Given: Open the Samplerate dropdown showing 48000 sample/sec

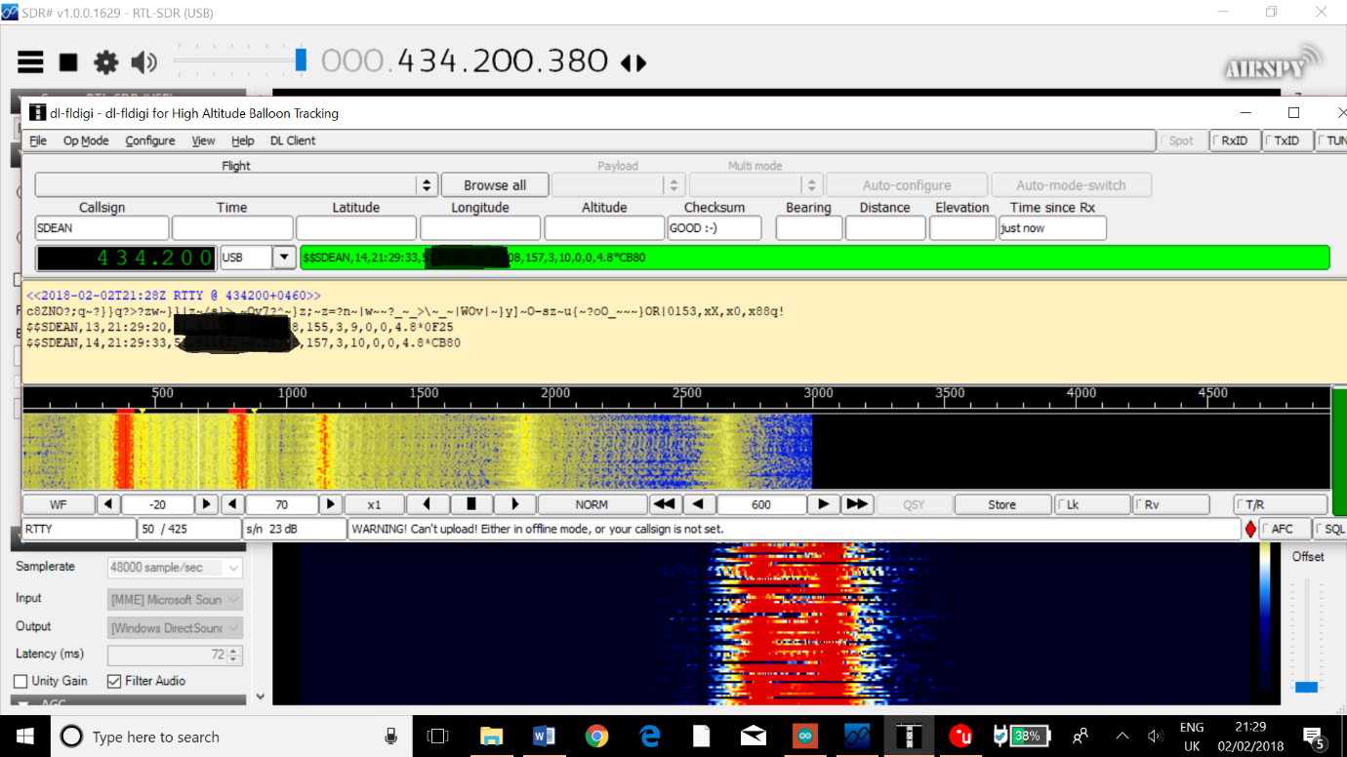Looking at the screenshot, I should click(175, 567).
